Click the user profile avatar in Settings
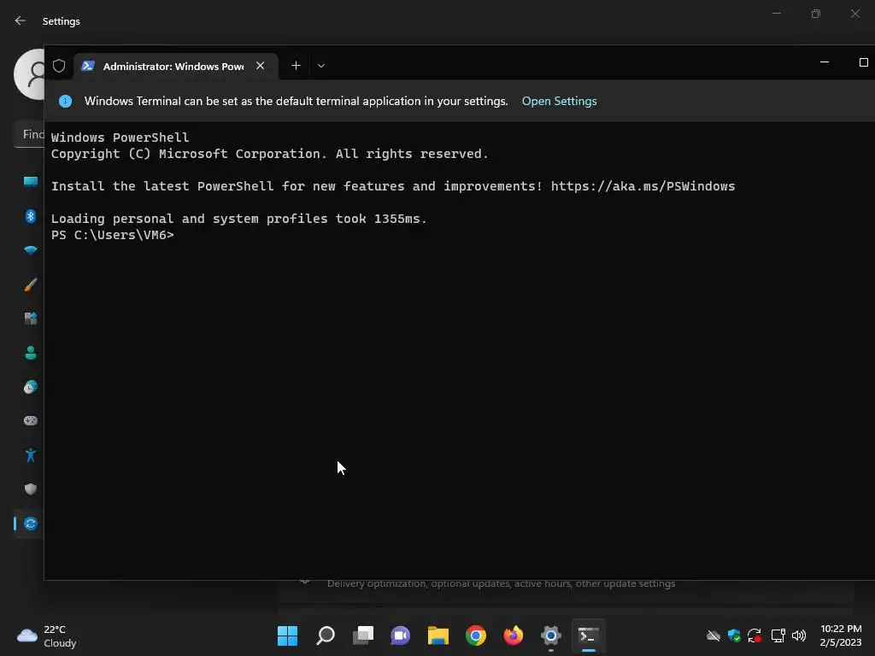This screenshot has height=656, width=875. click(29, 74)
